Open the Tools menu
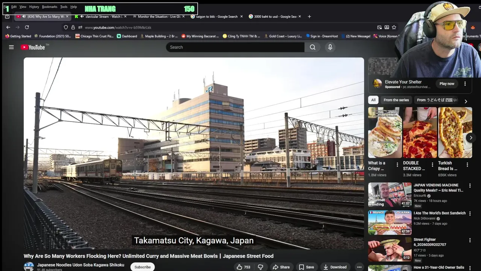This screenshot has width=481, height=271. tap(64, 7)
